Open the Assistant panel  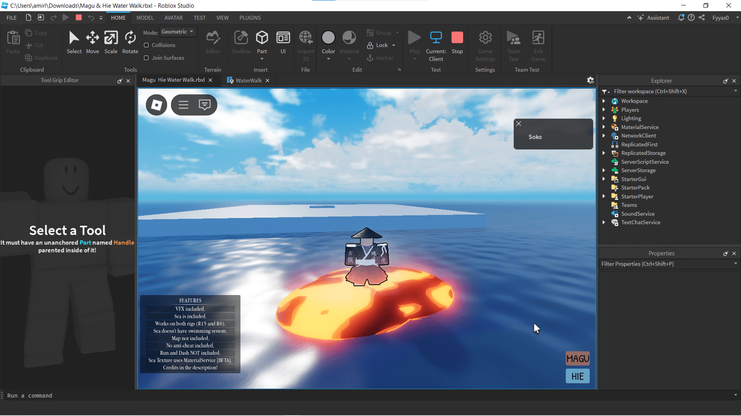click(x=654, y=18)
